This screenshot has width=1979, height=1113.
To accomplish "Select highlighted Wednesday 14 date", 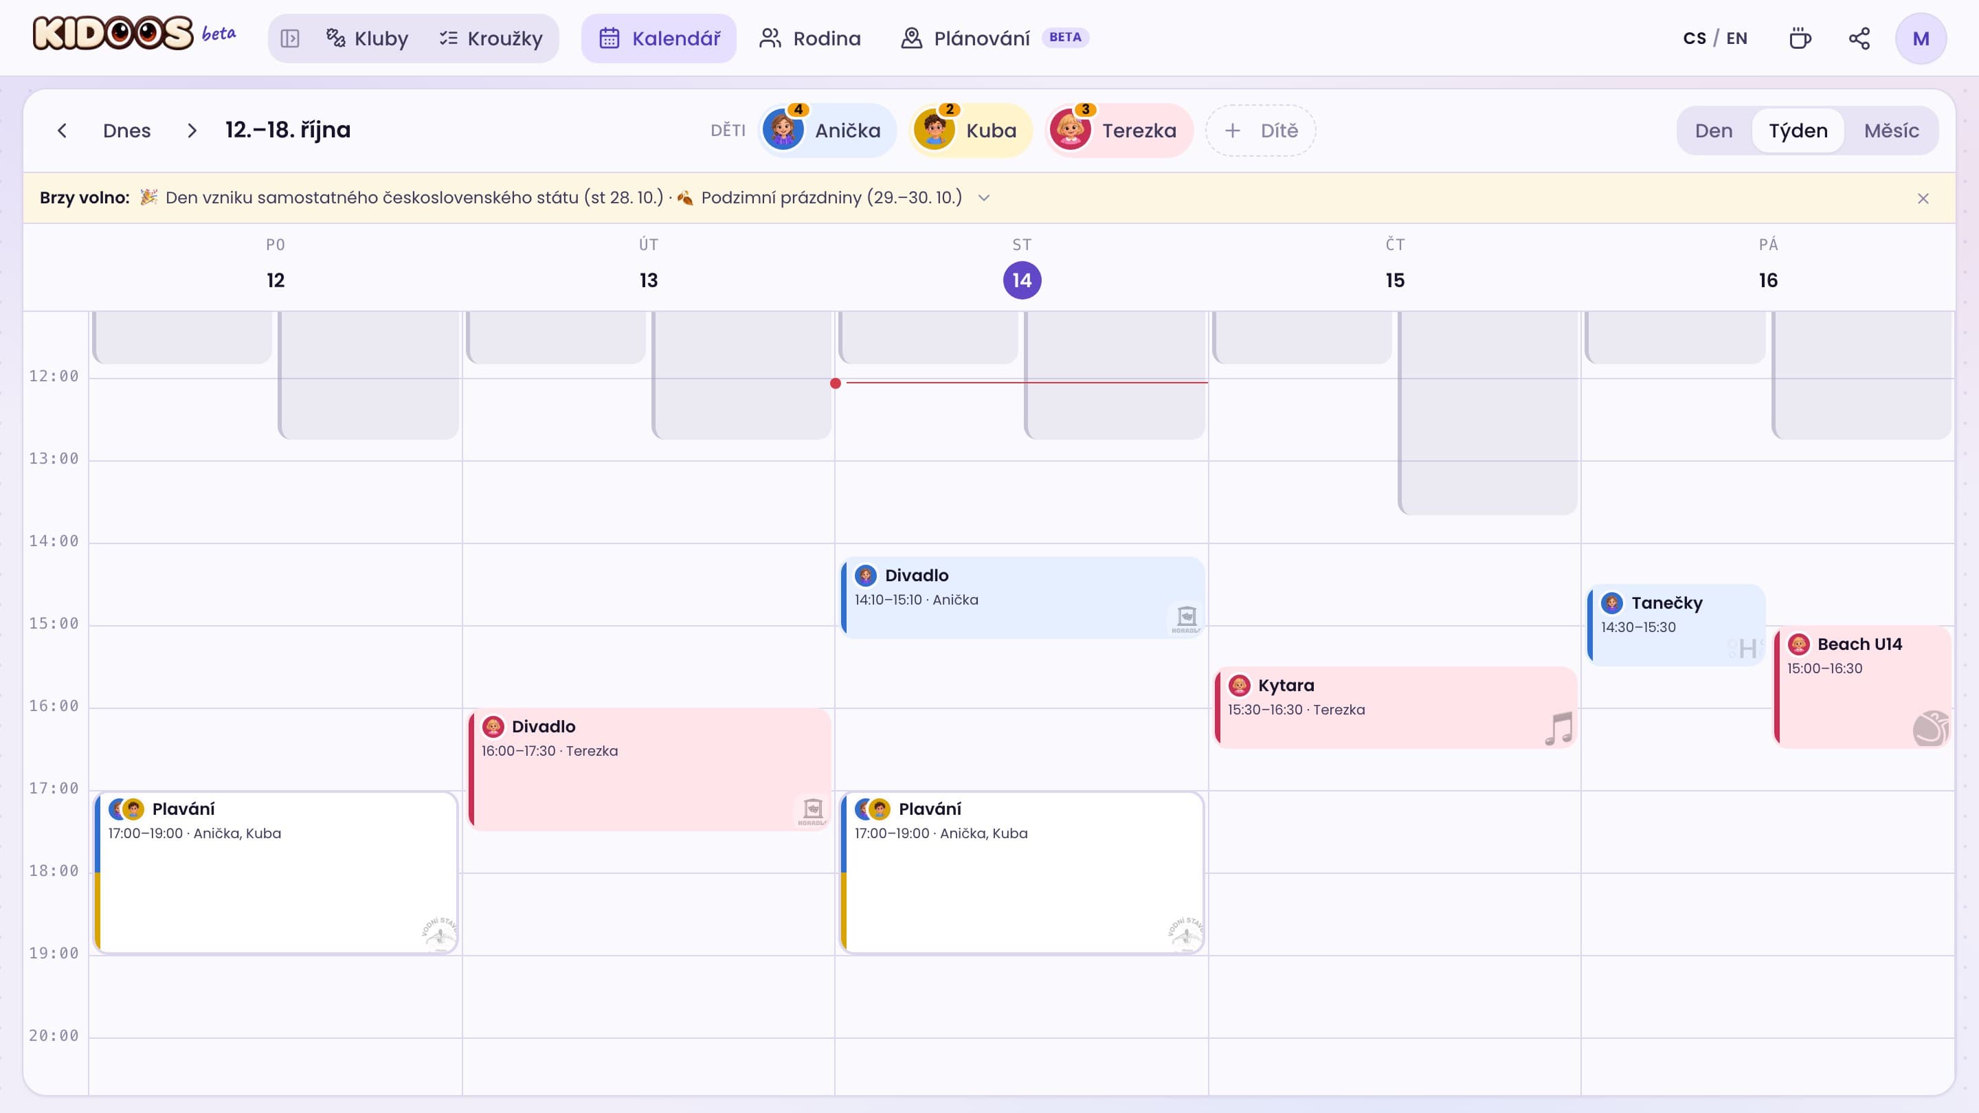I will [1022, 280].
